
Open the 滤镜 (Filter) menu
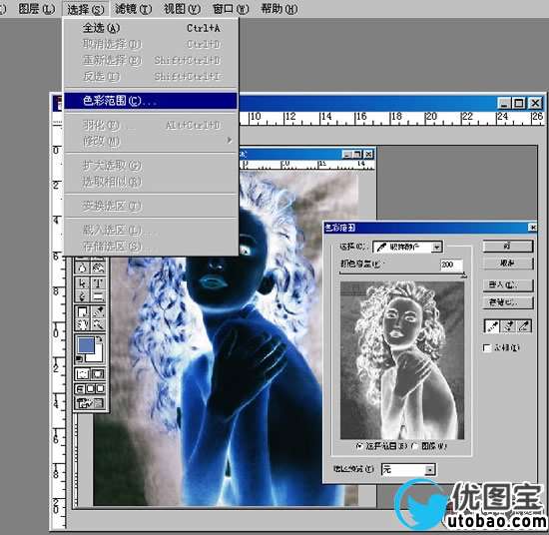(133, 9)
